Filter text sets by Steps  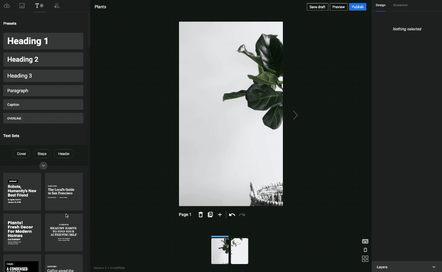coord(42,154)
